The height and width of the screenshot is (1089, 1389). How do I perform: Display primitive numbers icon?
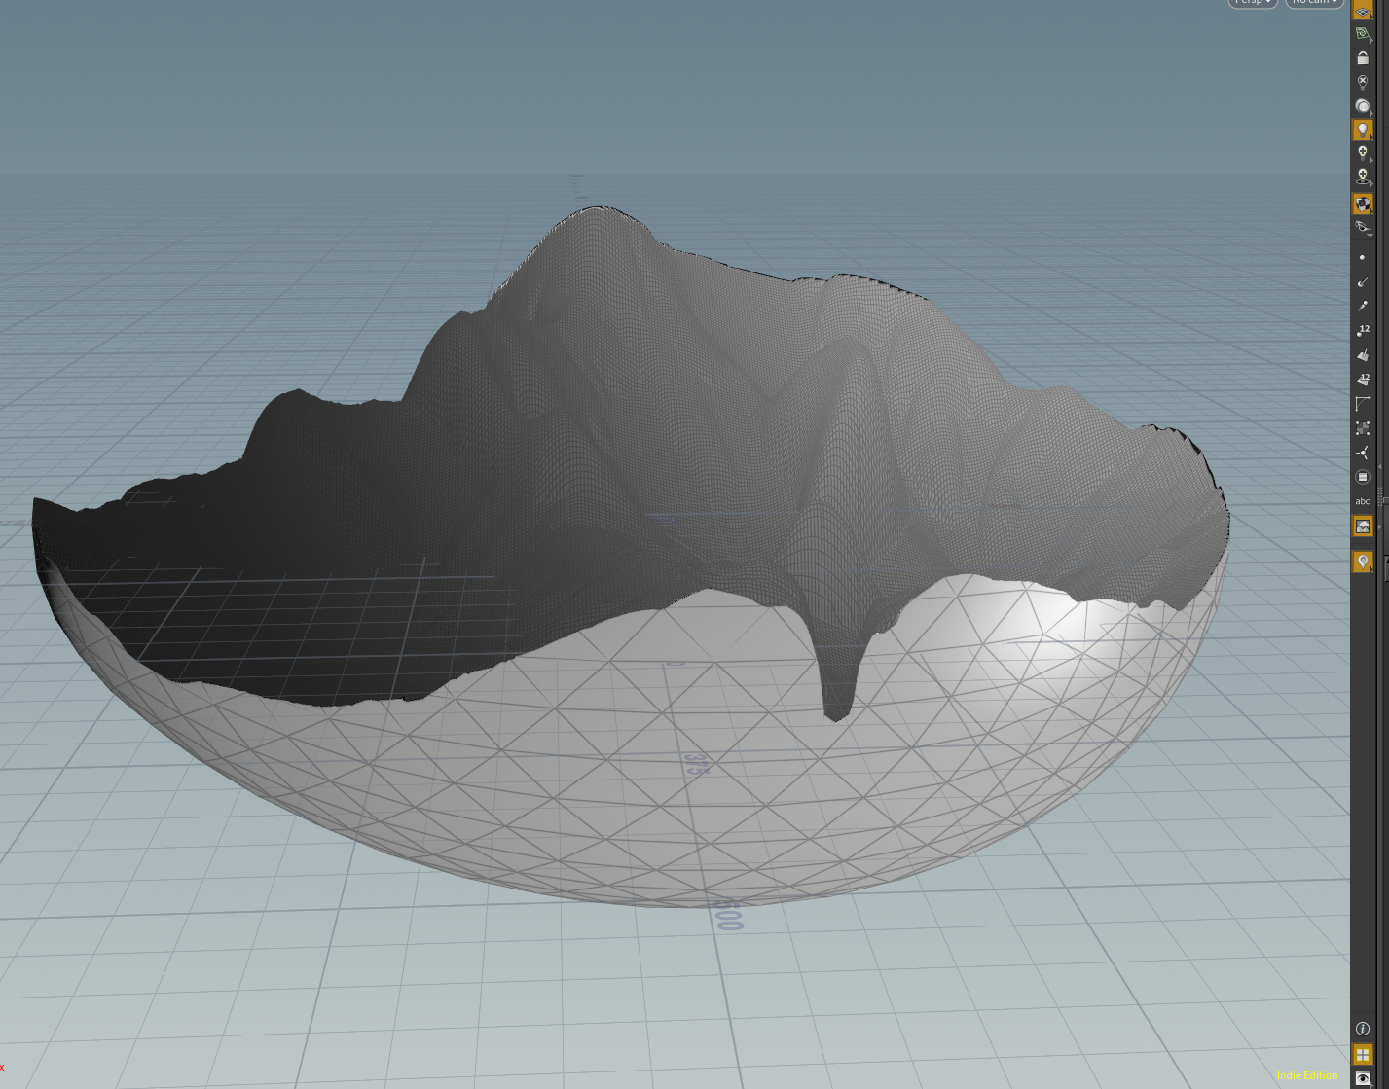pyautogui.click(x=1363, y=380)
